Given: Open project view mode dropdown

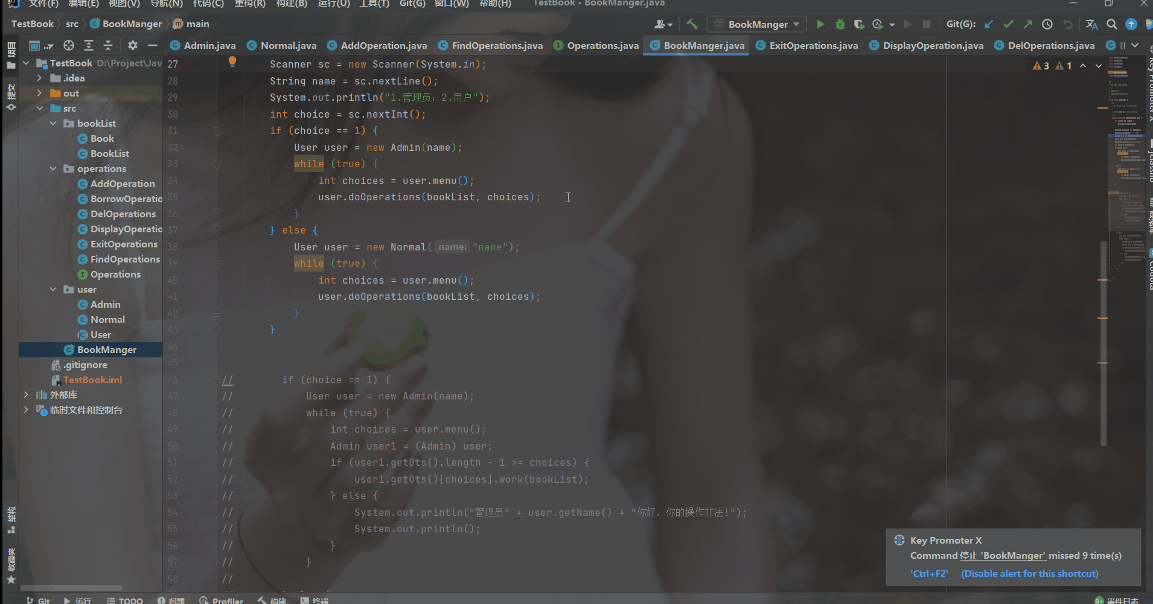Looking at the screenshot, I should tap(41, 45).
